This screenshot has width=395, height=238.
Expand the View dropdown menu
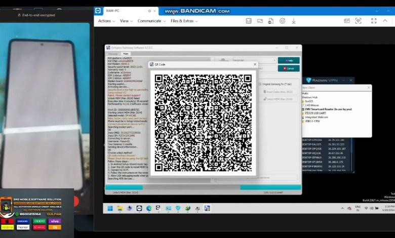click(126, 21)
